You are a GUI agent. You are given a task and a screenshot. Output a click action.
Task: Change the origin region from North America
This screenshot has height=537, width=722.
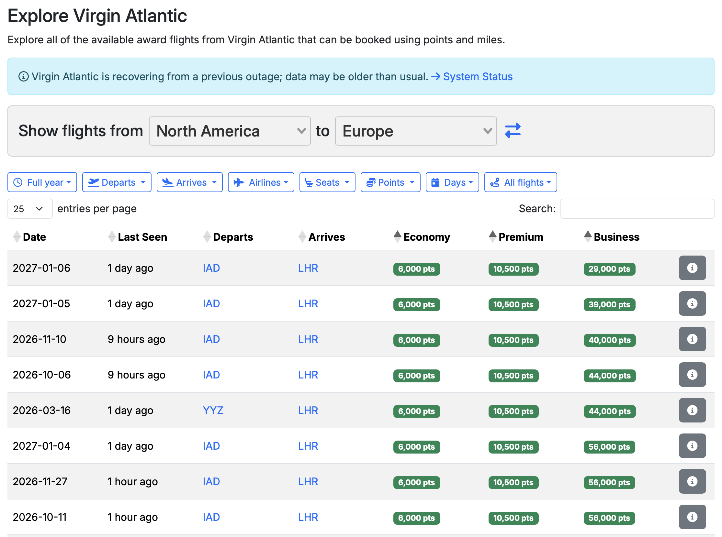[229, 131]
